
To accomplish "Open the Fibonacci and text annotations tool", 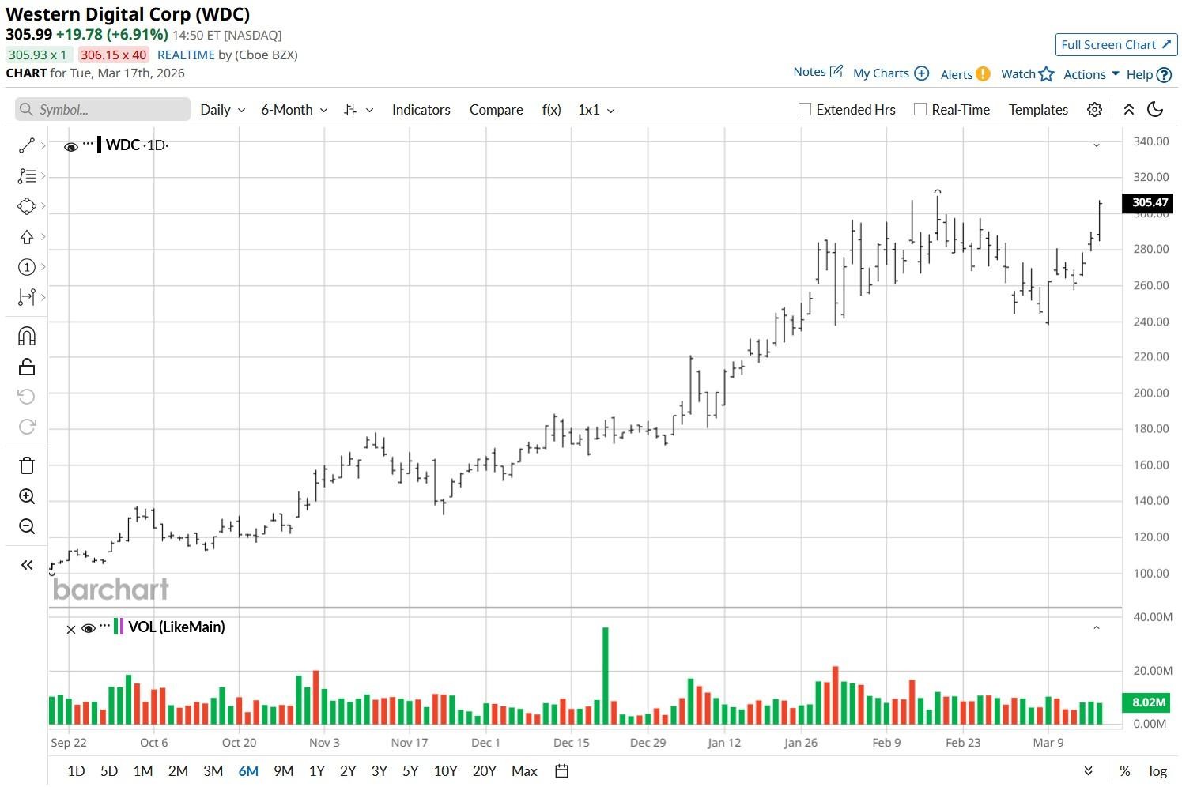I will point(26,176).
